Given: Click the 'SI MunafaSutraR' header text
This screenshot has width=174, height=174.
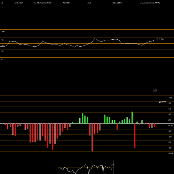Looking at the screenshot, I should [43, 3].
